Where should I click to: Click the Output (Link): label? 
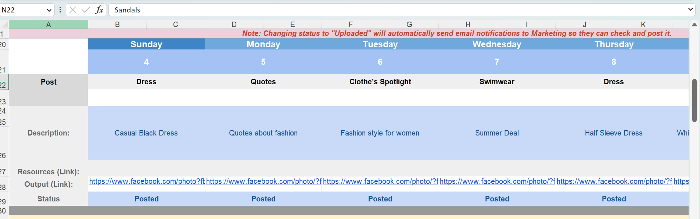[x=49, y=184]
